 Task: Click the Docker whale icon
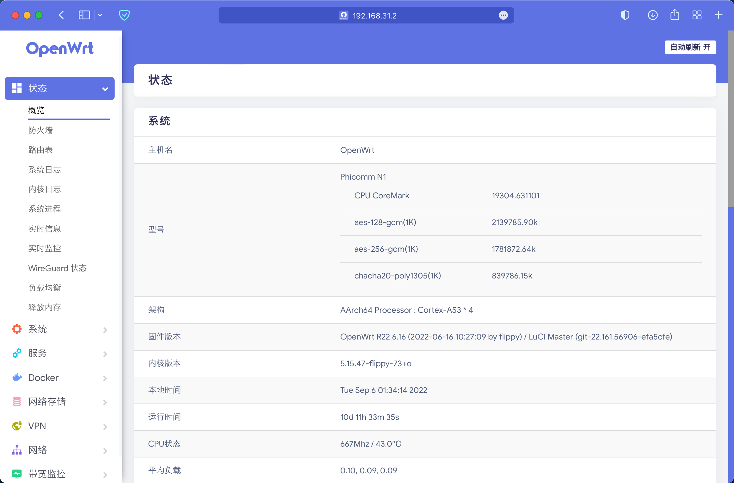coord(17,377)
